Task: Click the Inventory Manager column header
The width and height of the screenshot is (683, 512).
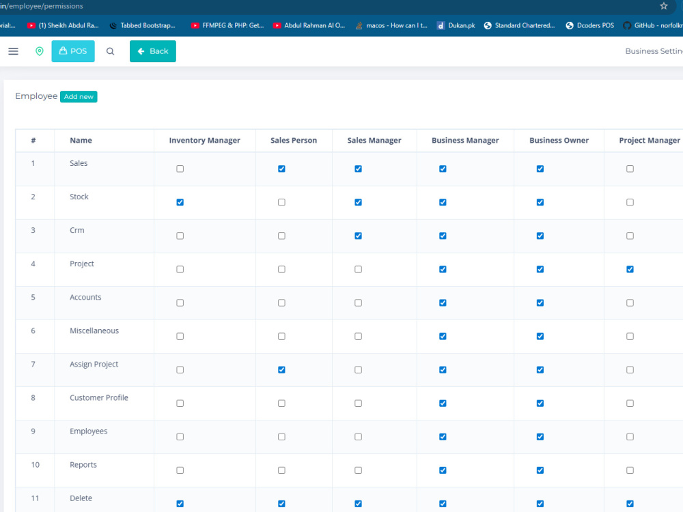Action: [x=205, y=141]
